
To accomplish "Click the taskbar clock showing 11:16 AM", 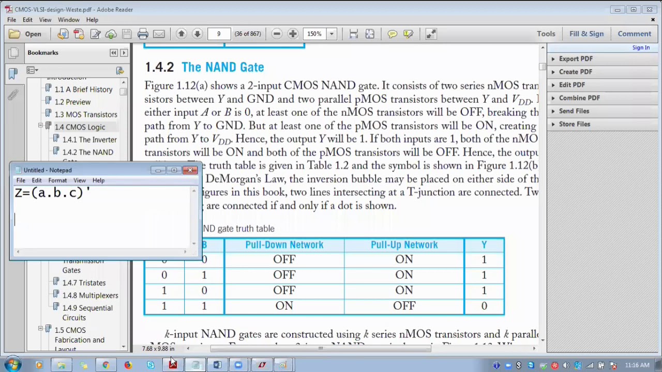I will 637,365.
